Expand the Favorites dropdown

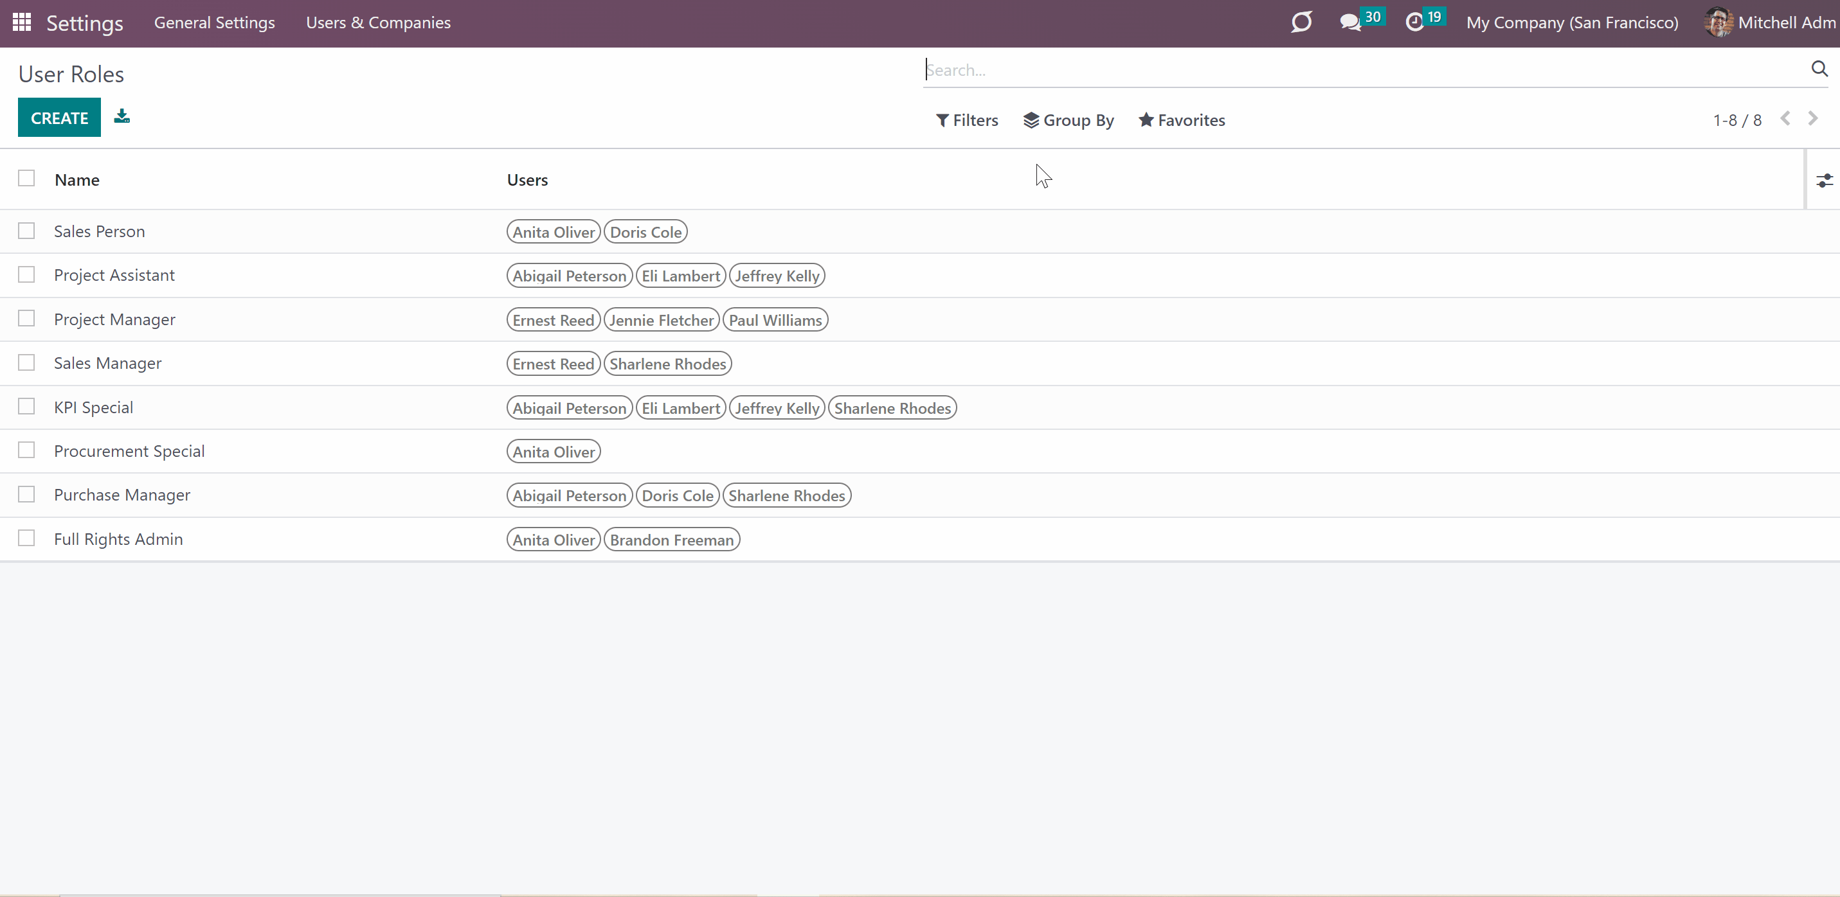[x=1182, y=120]
